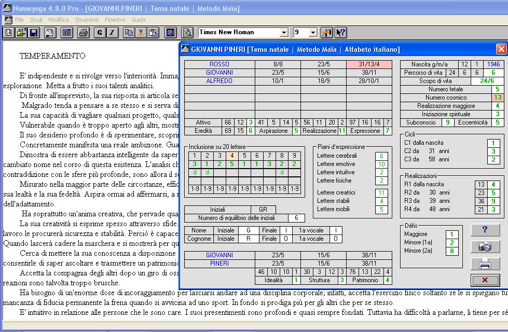Click the scissors cut icon
This screenshot has height=332, width=508.
pos(141,33)
